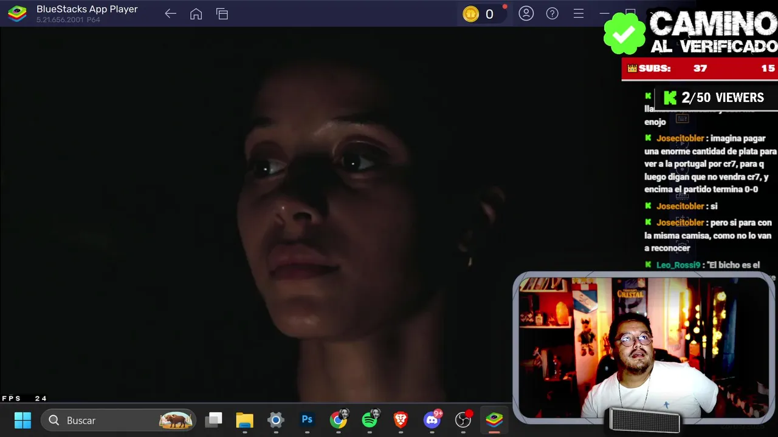
Task: Open the BlueStacks account profile icon
Action: pyautogui.click(x=526, y=13)
